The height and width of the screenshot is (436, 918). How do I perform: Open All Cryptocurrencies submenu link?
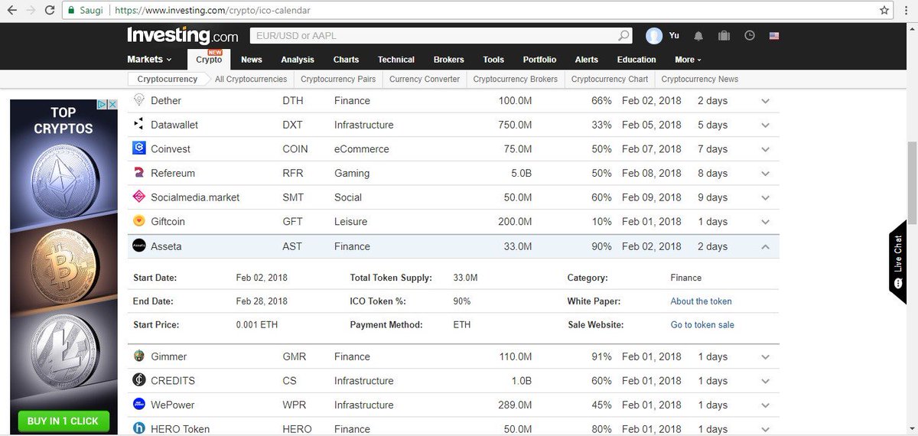click(x=251, y=79)
